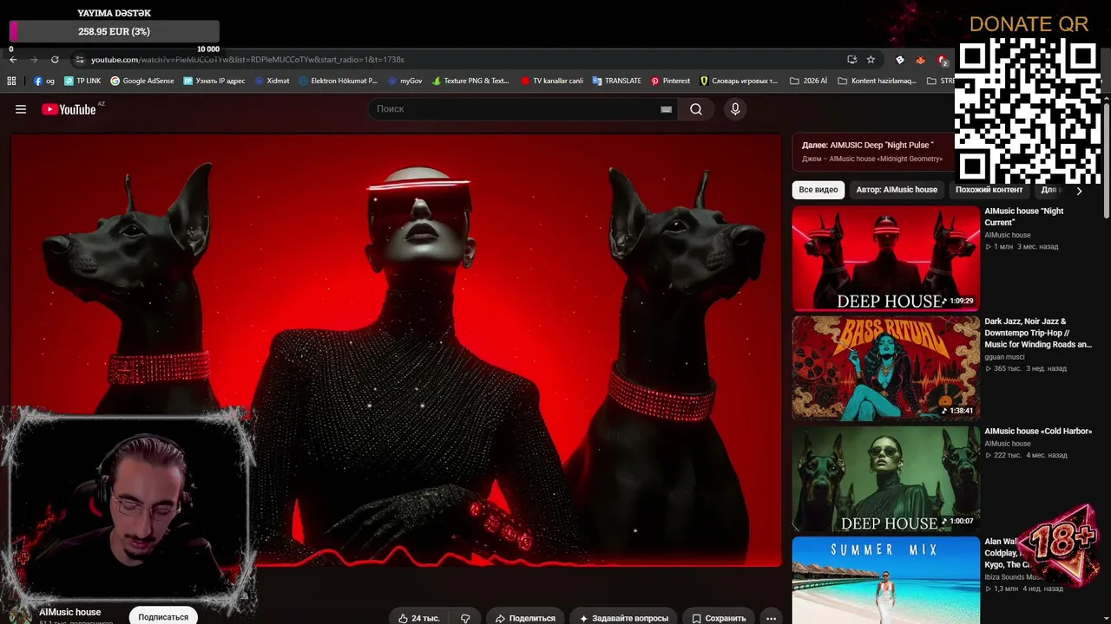1111x624 pixels.
Task: Start voice search with the microphone
Action: pyautogui.click(x=735, y=109)
